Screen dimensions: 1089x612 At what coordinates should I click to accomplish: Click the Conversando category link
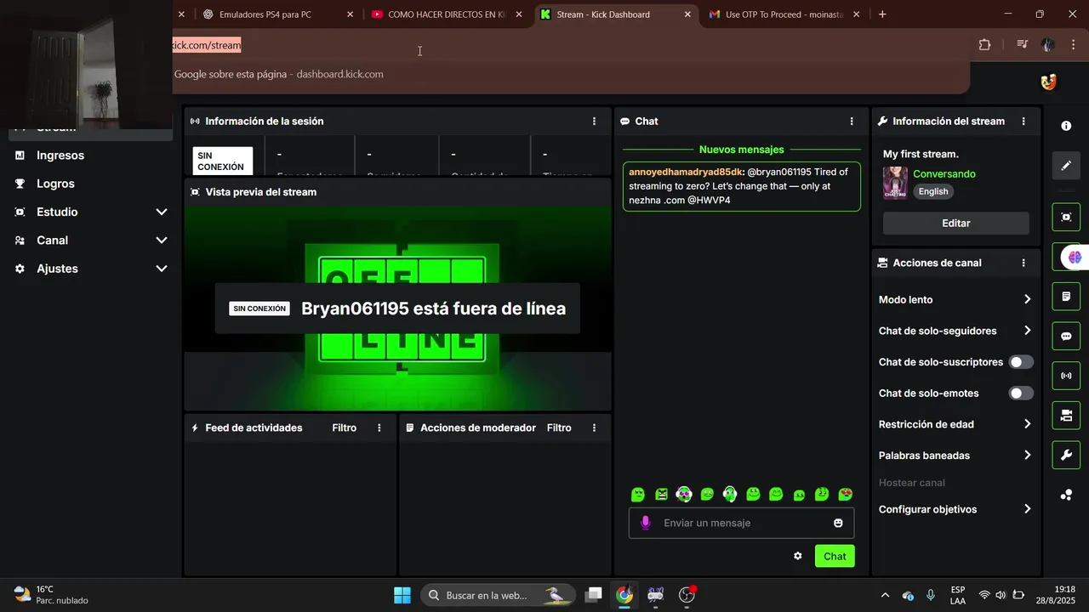click(x=944, y=174)
